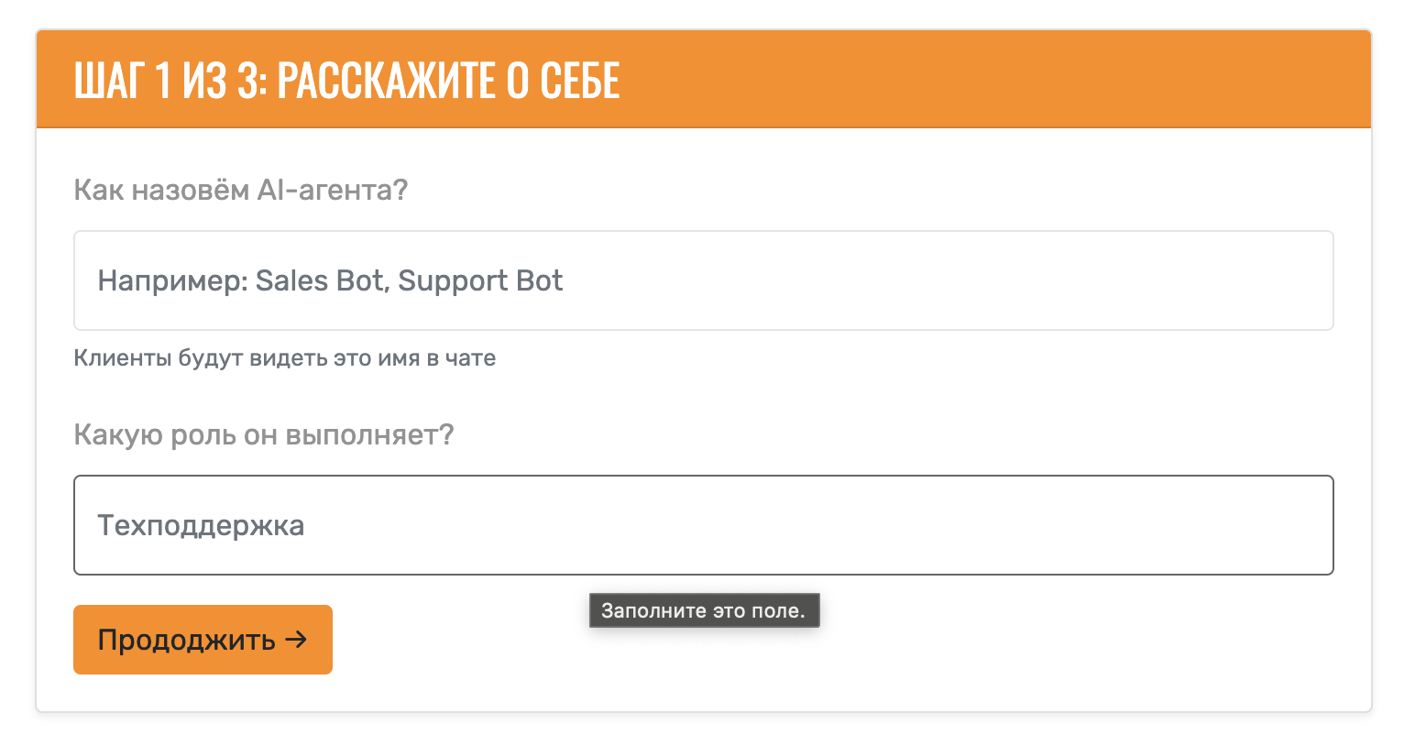Click Support Bot in the placeholder text

(480, 280)
